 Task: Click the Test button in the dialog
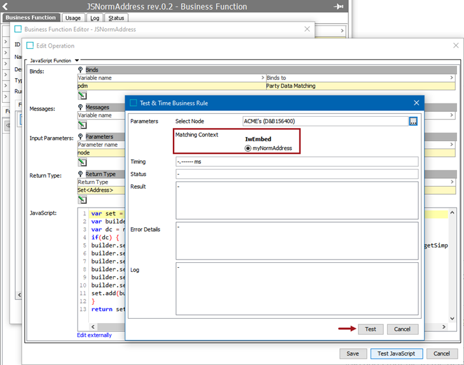[x=371, y=329]
